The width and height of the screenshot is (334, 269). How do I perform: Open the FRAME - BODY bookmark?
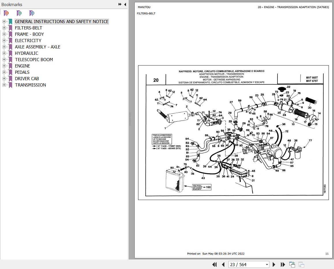click(x=29, y=34)
